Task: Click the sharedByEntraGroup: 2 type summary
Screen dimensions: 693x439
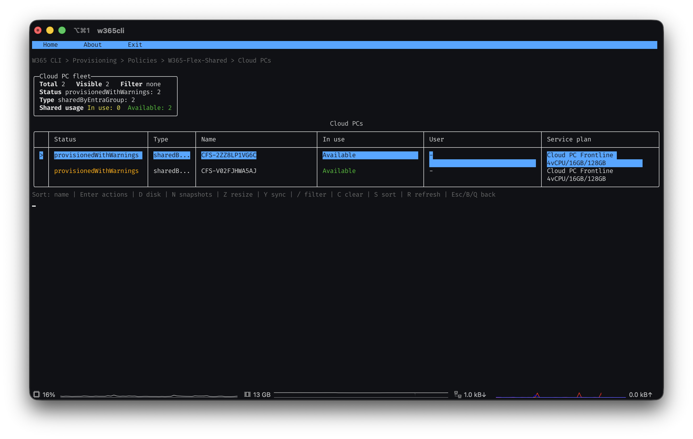Action: (96, 100)
